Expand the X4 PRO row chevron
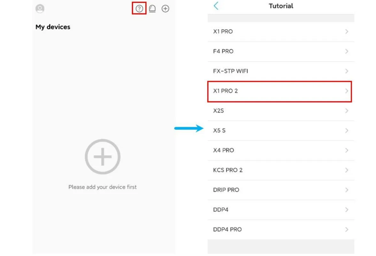 coord(347,150)
